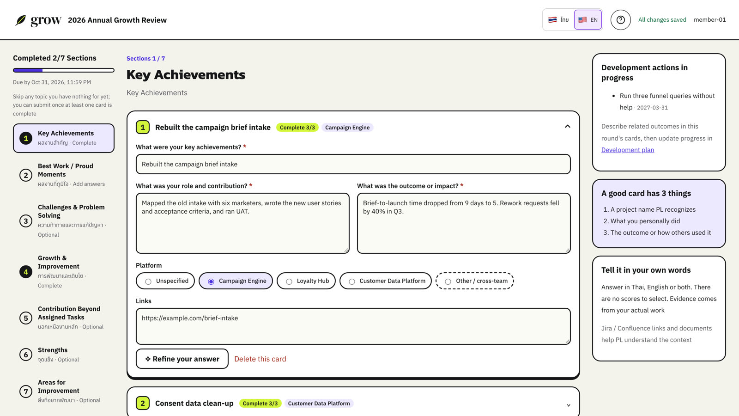Click step number 3 circle in sidebar
Viewport: 739px width, 416px height.
coord(26,221)
